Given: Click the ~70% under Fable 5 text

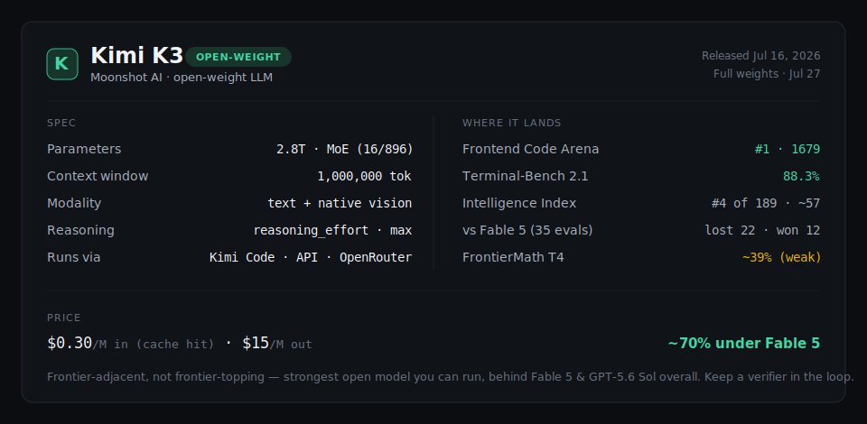Looking at the screenshot, I should (x=743, y=344).
